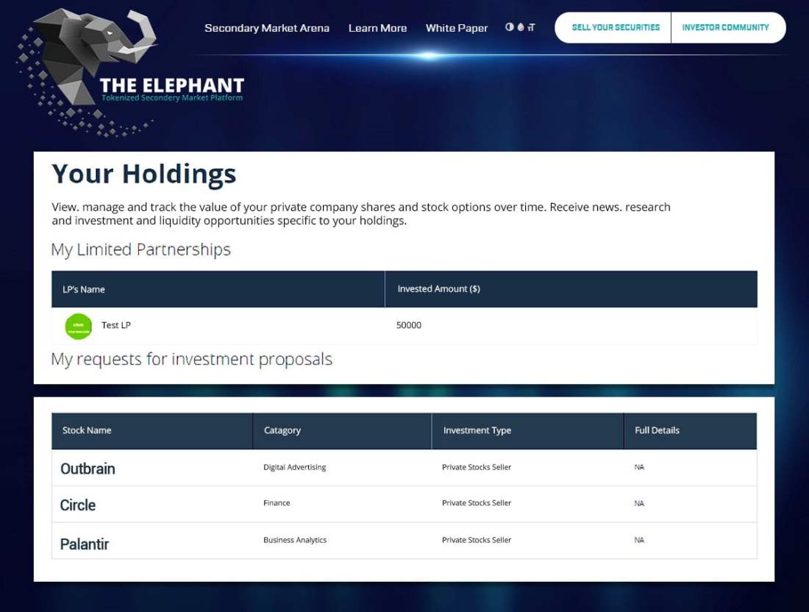The height and width of the screenshot is (612, 809).
Task: Click the text size icon
Action: [531, 27]
